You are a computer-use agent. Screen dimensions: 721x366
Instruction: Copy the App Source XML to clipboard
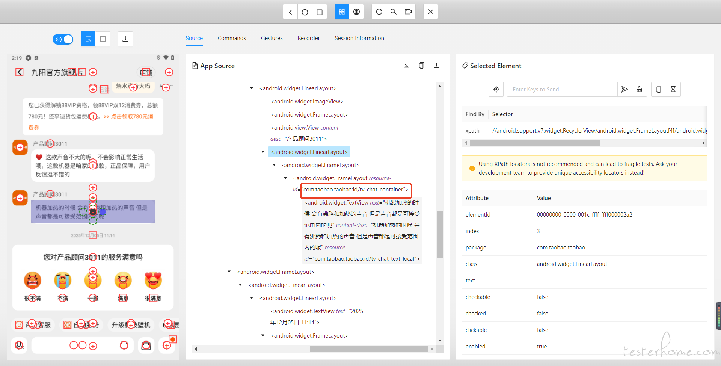coord(421,66)
